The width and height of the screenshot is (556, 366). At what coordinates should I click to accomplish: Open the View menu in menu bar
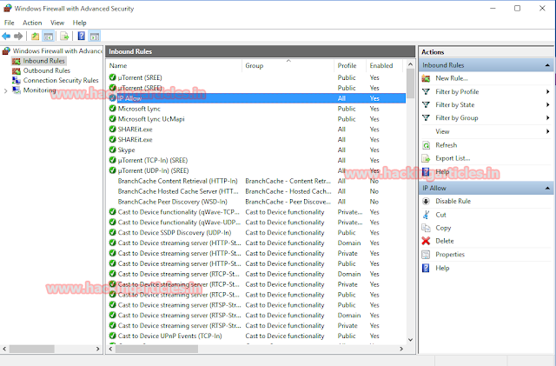[57, 23]
